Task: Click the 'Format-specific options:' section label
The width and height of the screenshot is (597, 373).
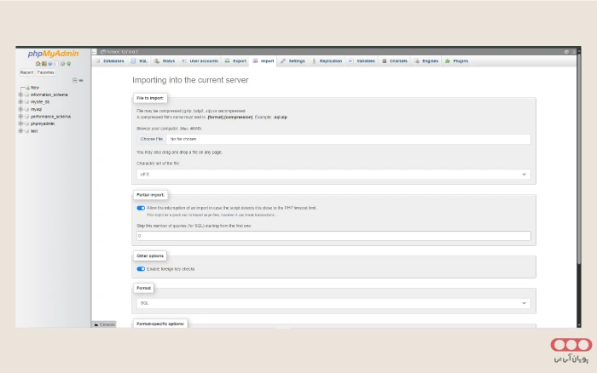Action: tap(160, 324)
